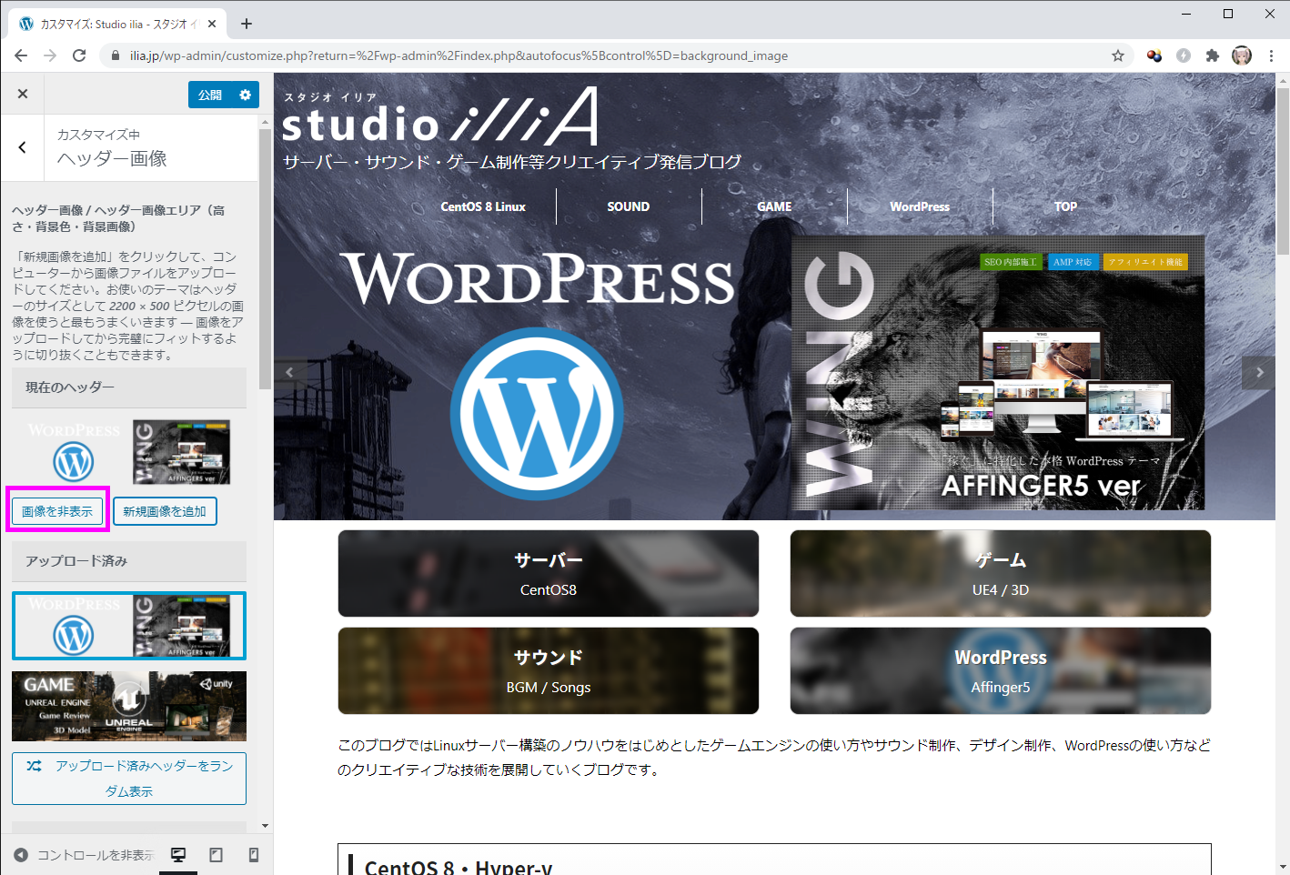
Task: Reload the page with the refresh icon
Action: (x=79, y=55)
